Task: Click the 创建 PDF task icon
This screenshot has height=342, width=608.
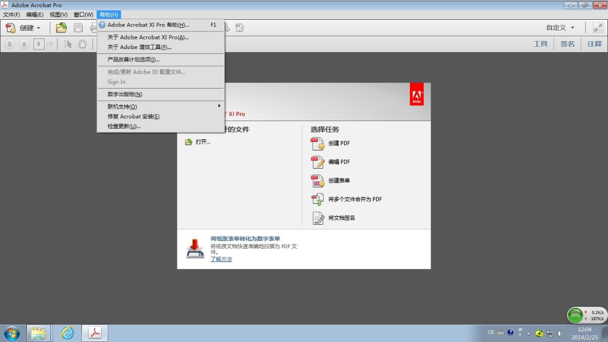Action: pos(318,144)
